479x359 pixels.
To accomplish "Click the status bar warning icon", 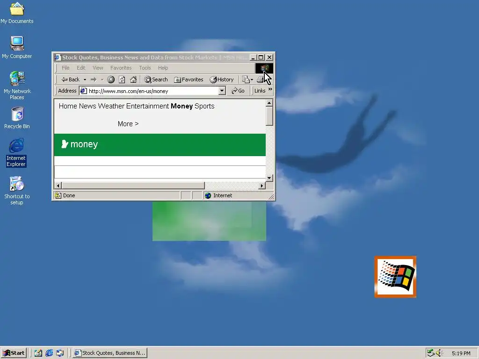I will pos(58,195).
